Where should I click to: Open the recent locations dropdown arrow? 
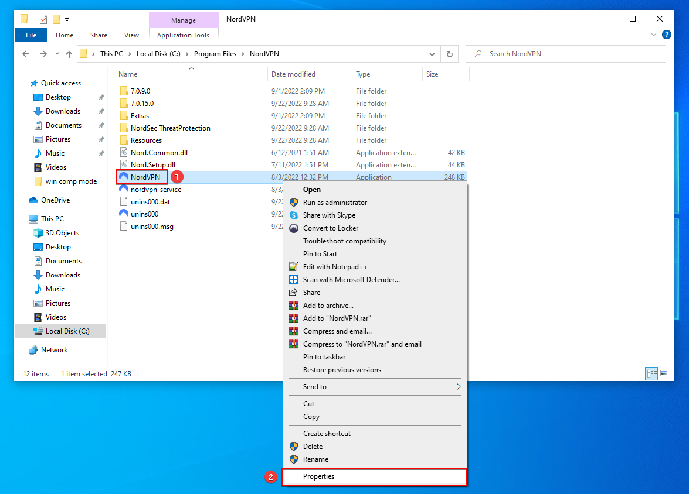point(57,54)
